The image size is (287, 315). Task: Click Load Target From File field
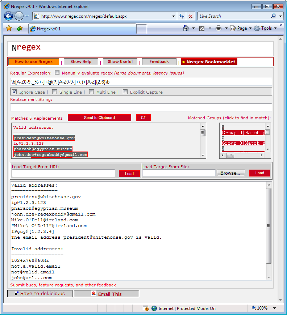click(x=179, y=173)
